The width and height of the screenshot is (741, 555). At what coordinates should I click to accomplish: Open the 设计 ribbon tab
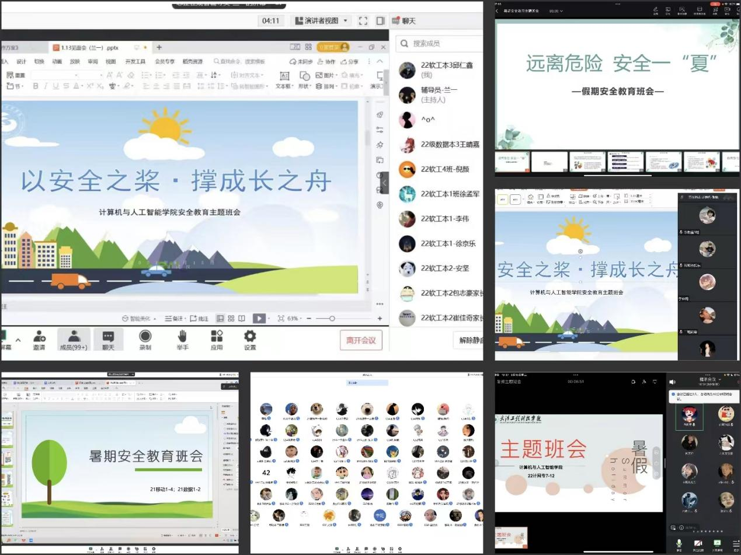click(21, 61)
